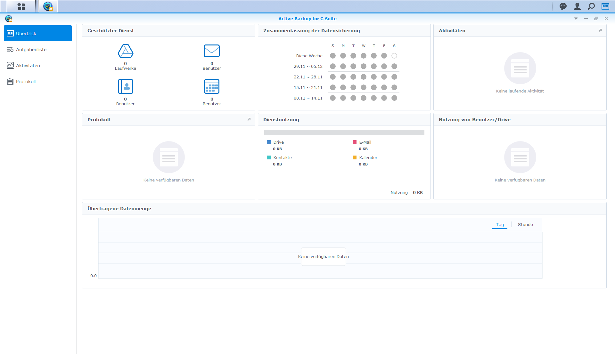This screenshot has height=354, width=615.
Task: Open the widgets panel icon
Action: pos(605,6)
